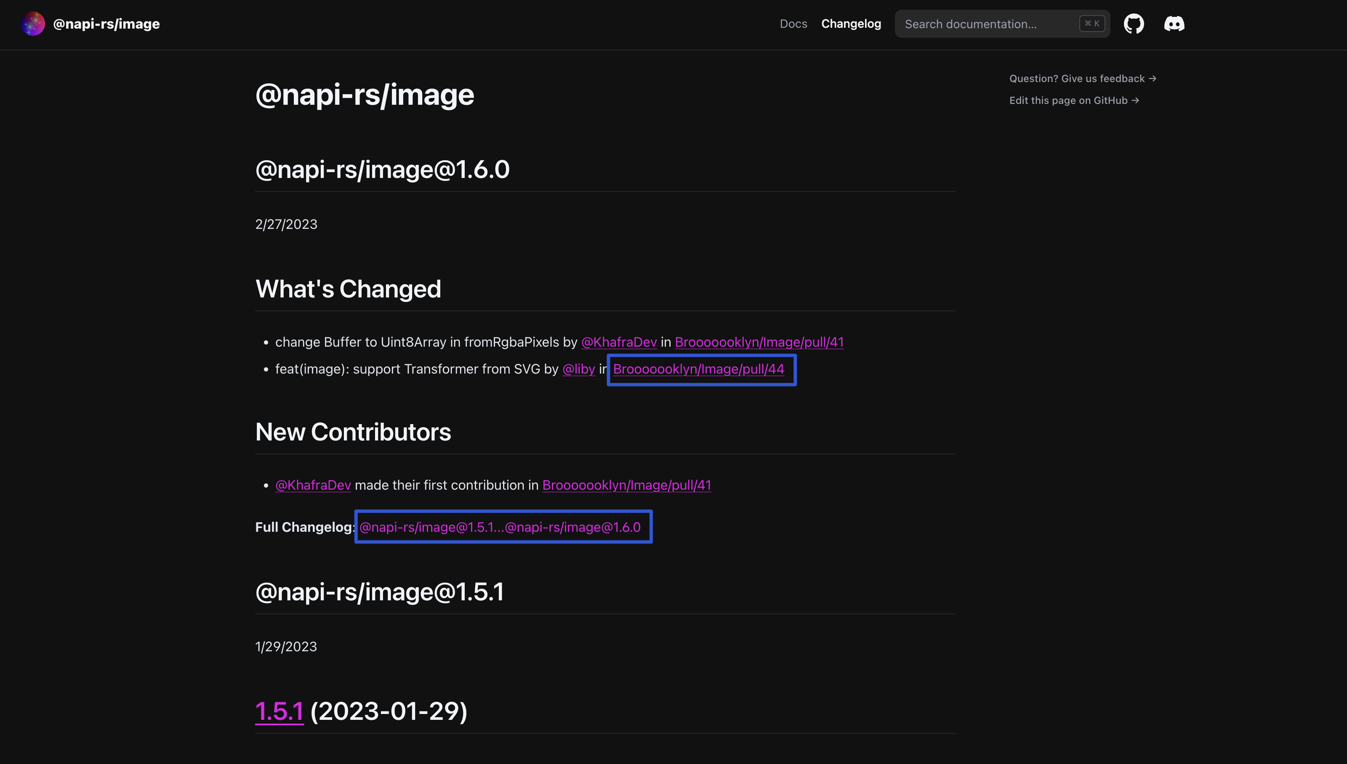Open Edit this page on GitHub link

coord(1074,100)
